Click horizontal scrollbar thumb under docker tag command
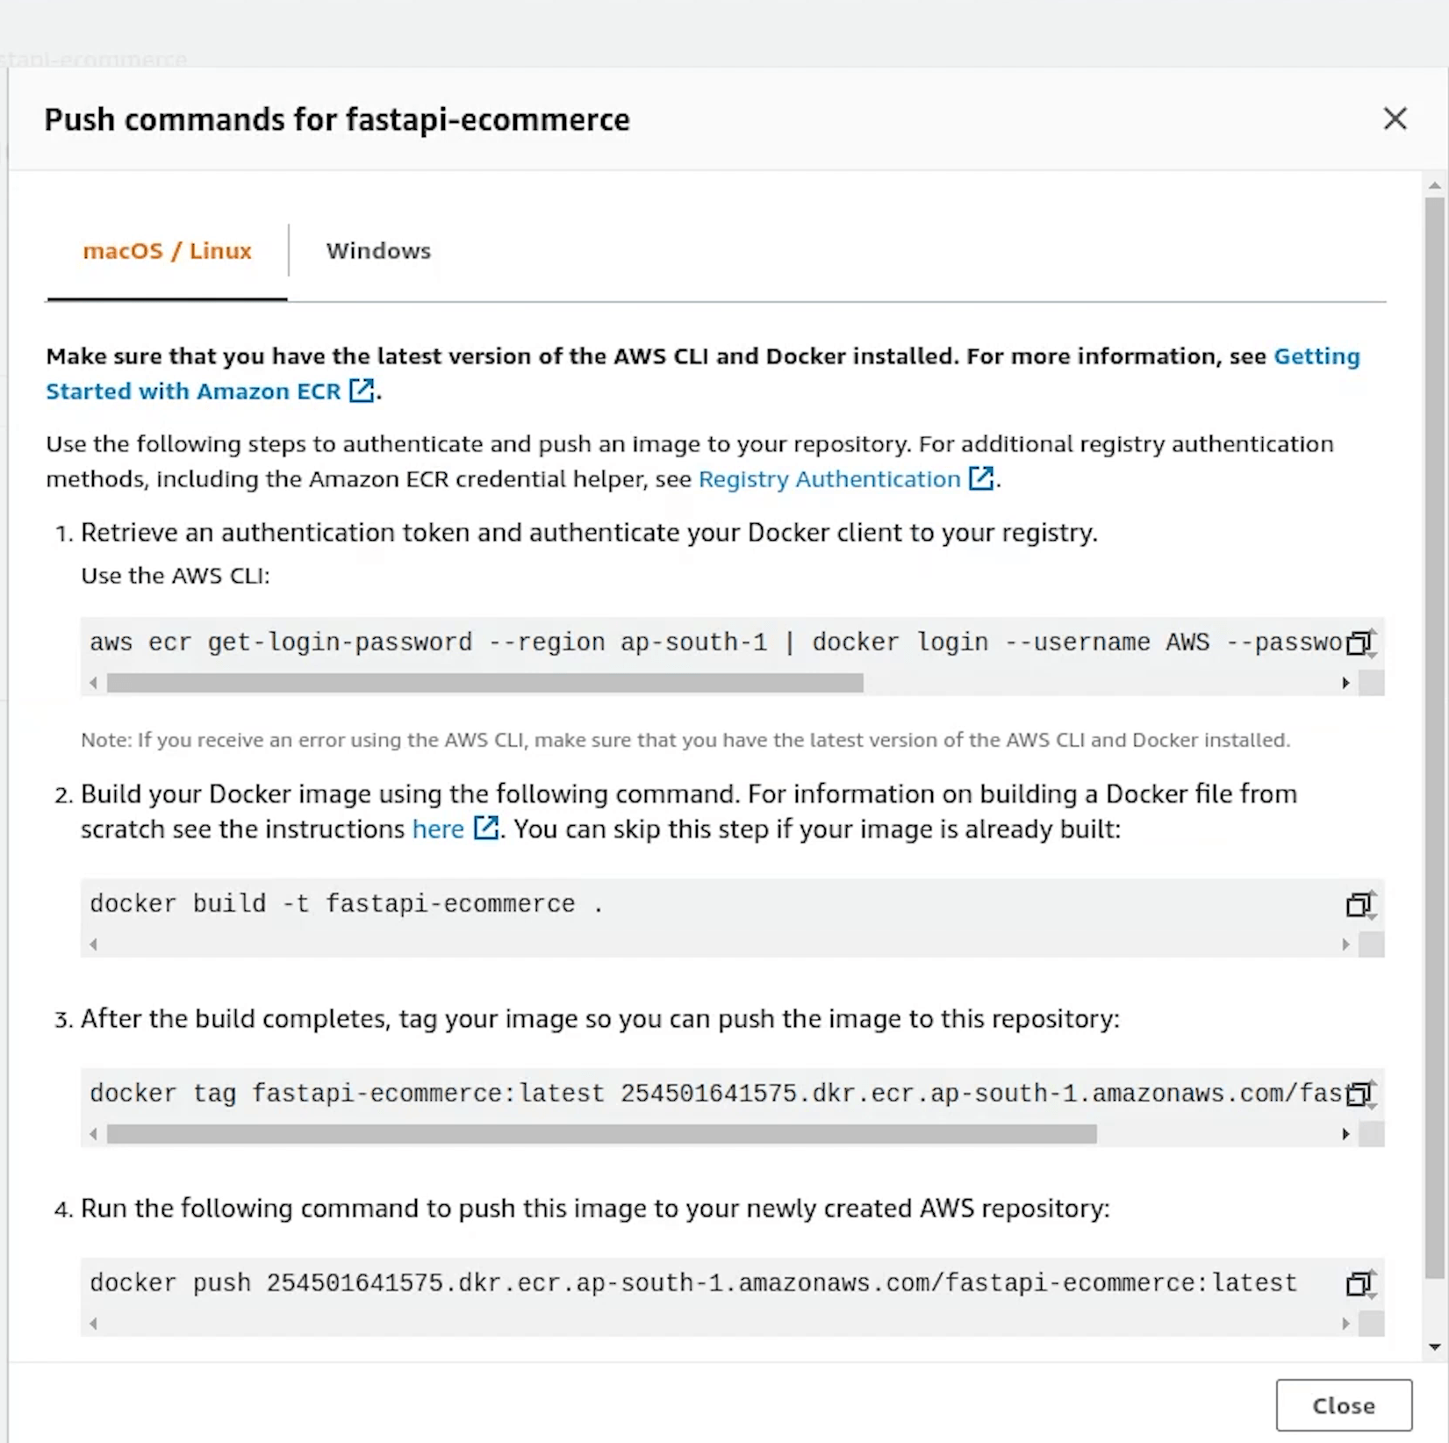The height and width of the screenshot is (1443, 1449). click(x=601, y=1134)
